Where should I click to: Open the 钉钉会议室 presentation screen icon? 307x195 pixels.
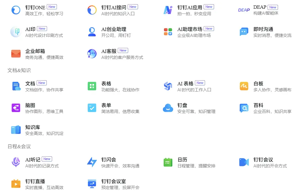click(x=92, y=184)
